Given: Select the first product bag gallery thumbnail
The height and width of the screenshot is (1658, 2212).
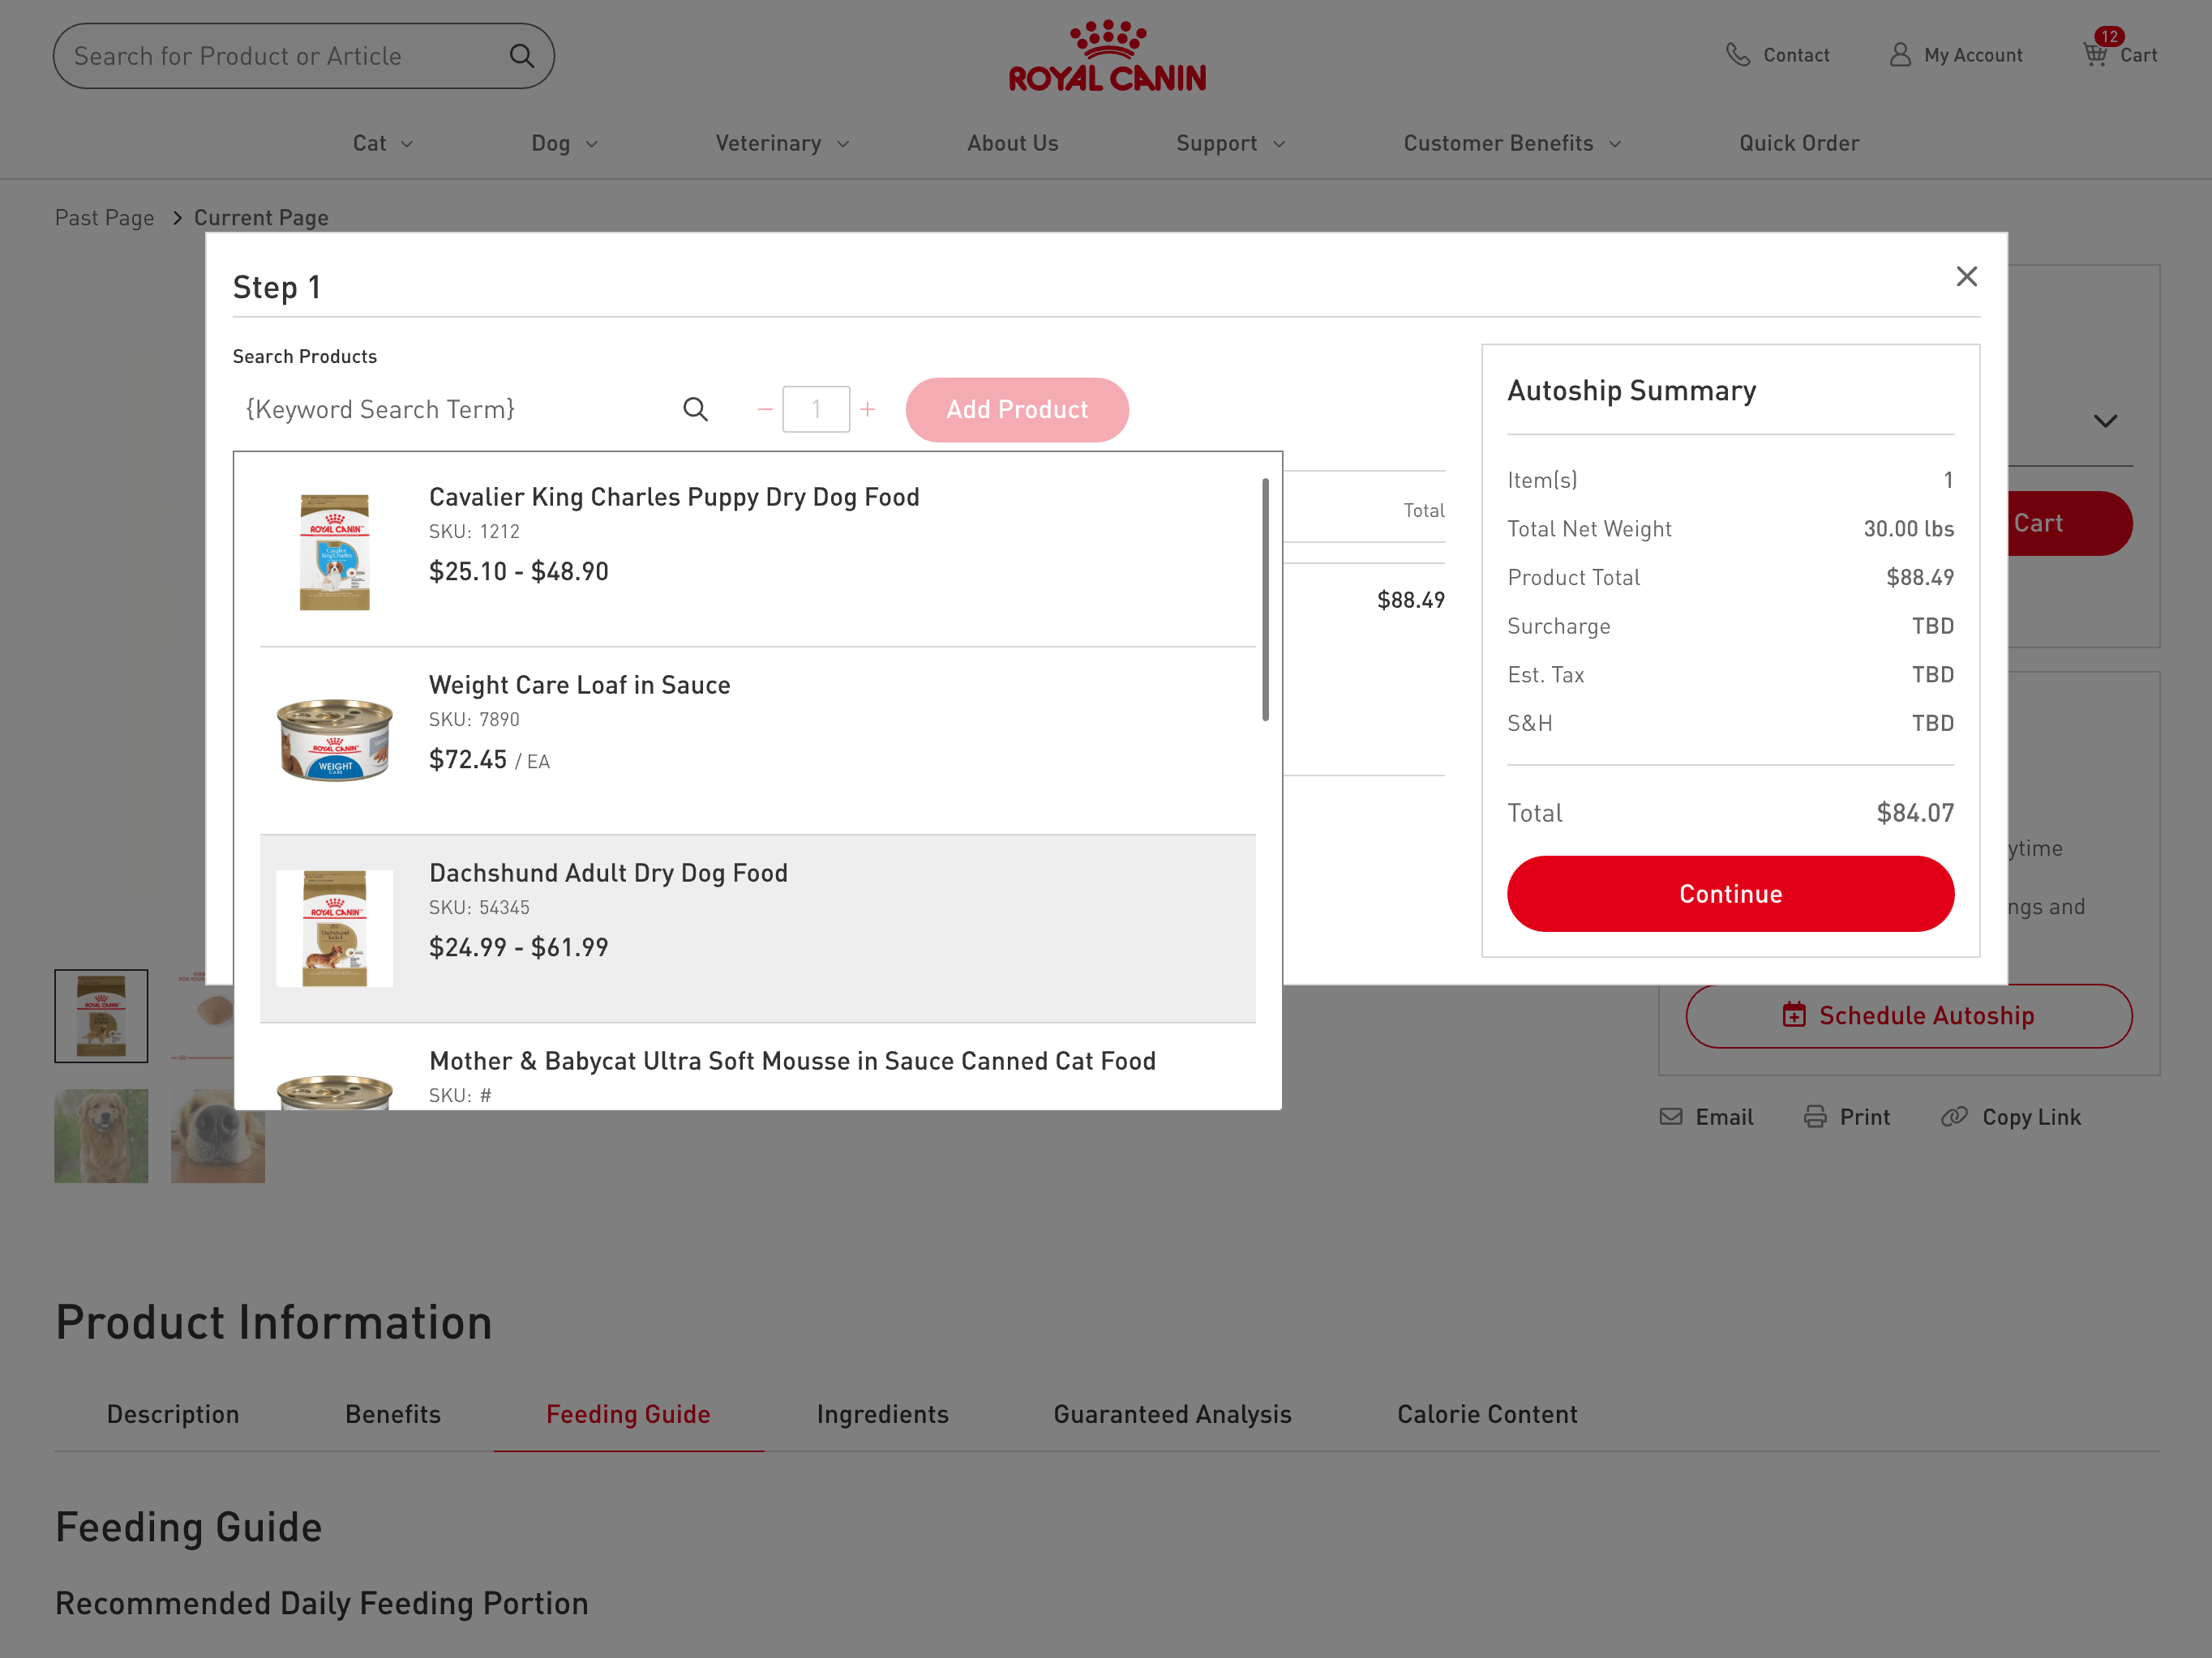Looking at the screenshot, I should 101,1015.
